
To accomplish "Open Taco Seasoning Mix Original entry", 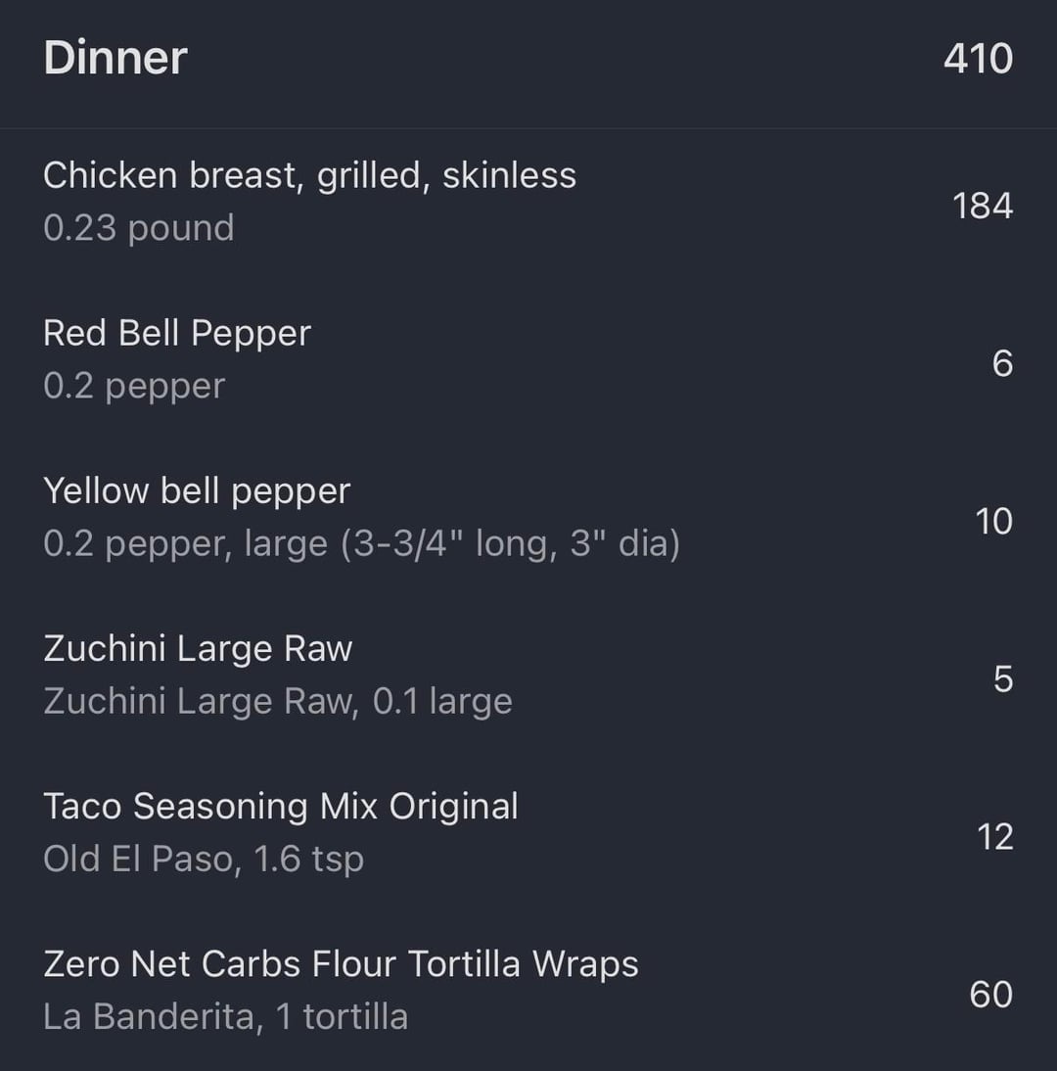I will (281, 807).
